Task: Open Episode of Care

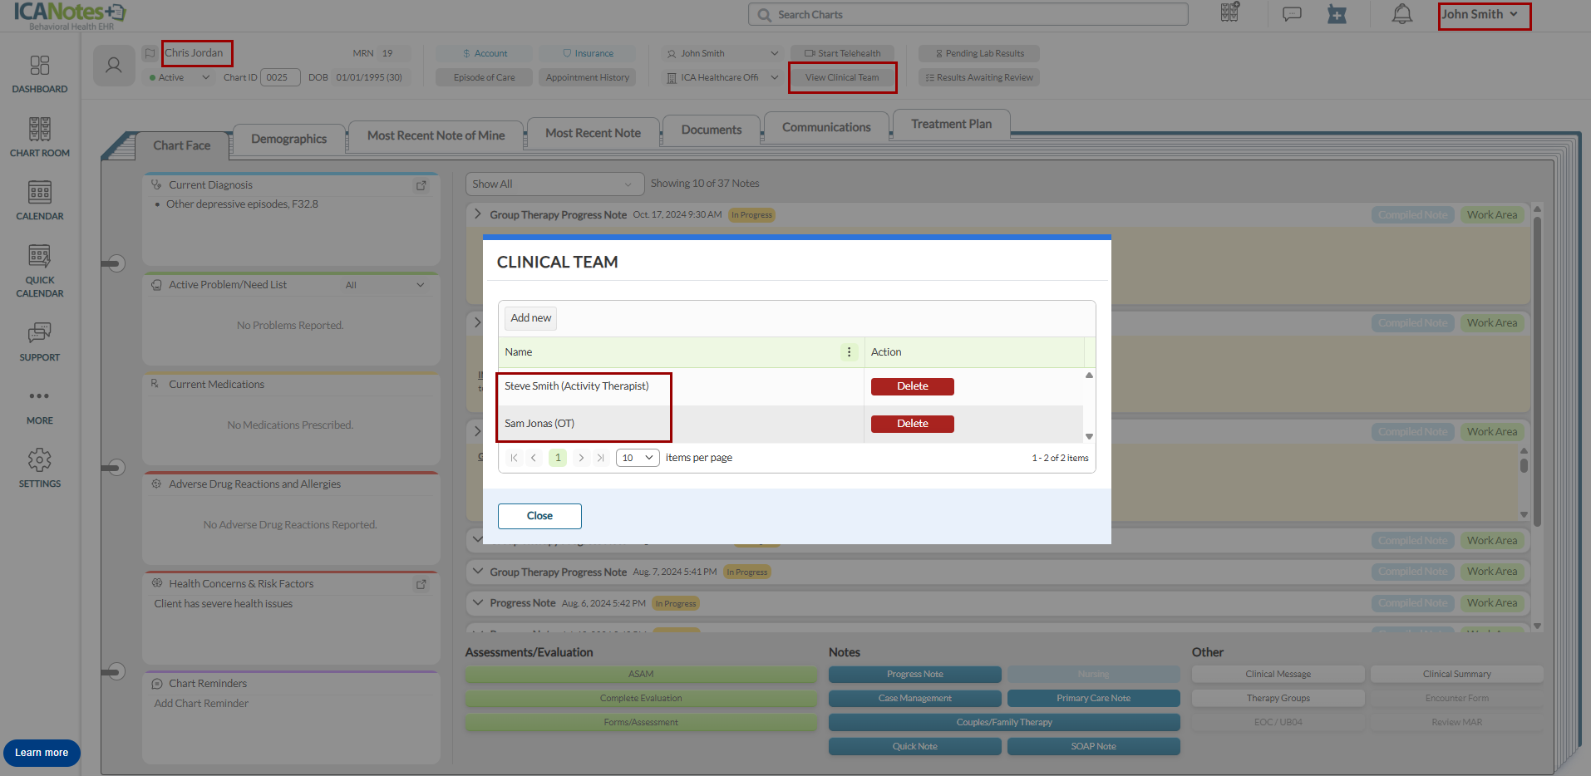Action: point(485,77)
